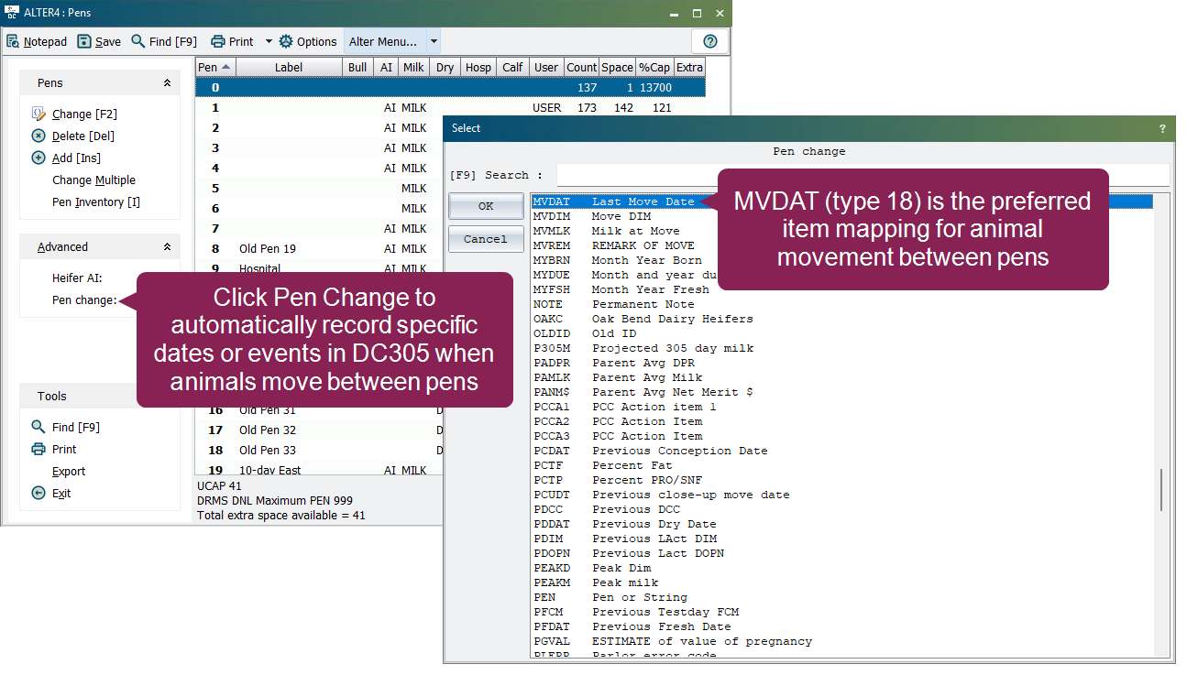Open the Alter Menu dropdown arrow
This screenshot has height=675, width=1187.
tap(434, 41)
